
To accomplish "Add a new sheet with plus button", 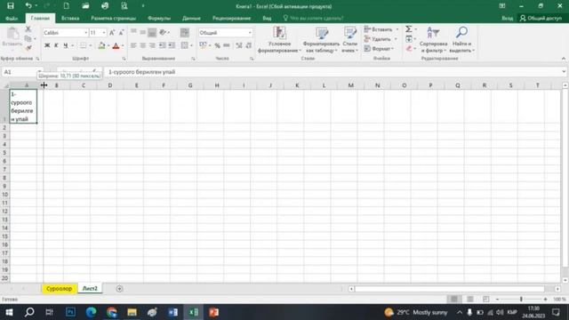I will pyautogui.click(x=119, y=289).
